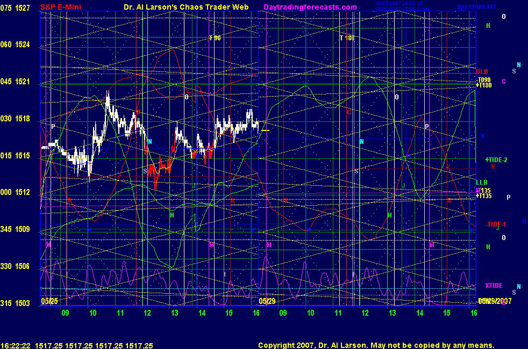Click price axis label 045 1521

tap(15, 82)
